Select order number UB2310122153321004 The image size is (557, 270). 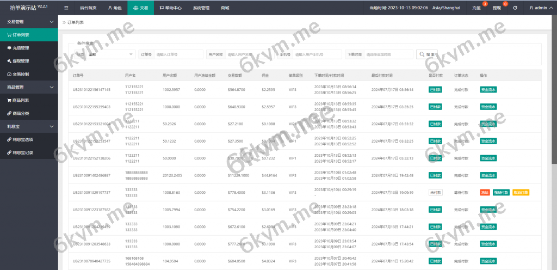click(x=91, y=124)
